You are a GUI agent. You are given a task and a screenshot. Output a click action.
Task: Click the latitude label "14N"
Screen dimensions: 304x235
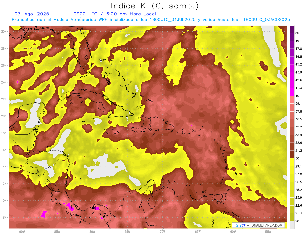(4, 167)
